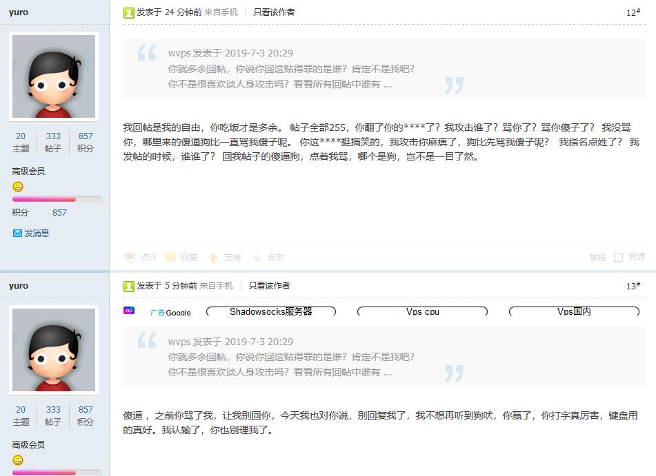Click 点评 text link on post 12

[x=148, y=258]
